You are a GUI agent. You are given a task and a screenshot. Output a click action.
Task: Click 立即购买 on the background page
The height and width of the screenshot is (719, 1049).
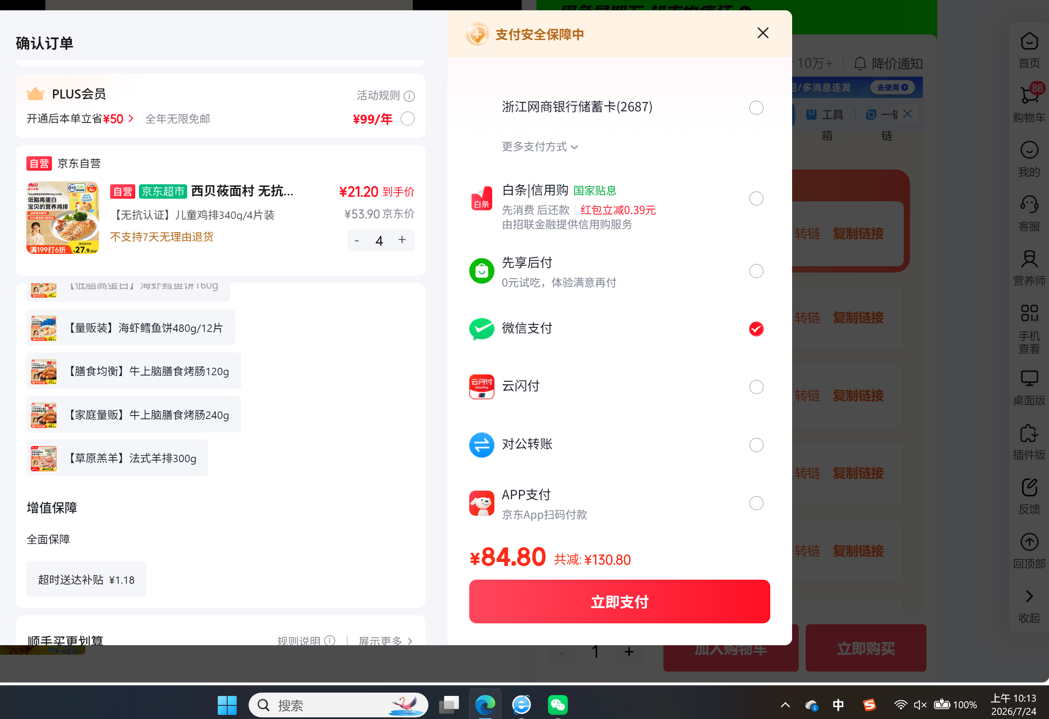pos(866,648)
